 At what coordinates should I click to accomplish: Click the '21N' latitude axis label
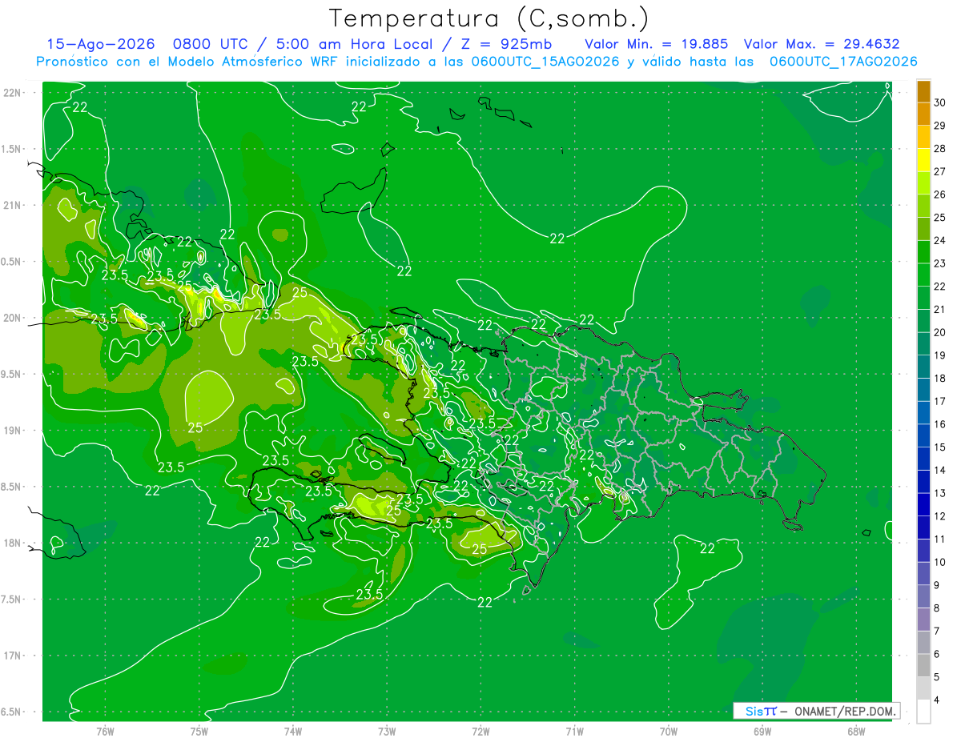click(12, 205)
